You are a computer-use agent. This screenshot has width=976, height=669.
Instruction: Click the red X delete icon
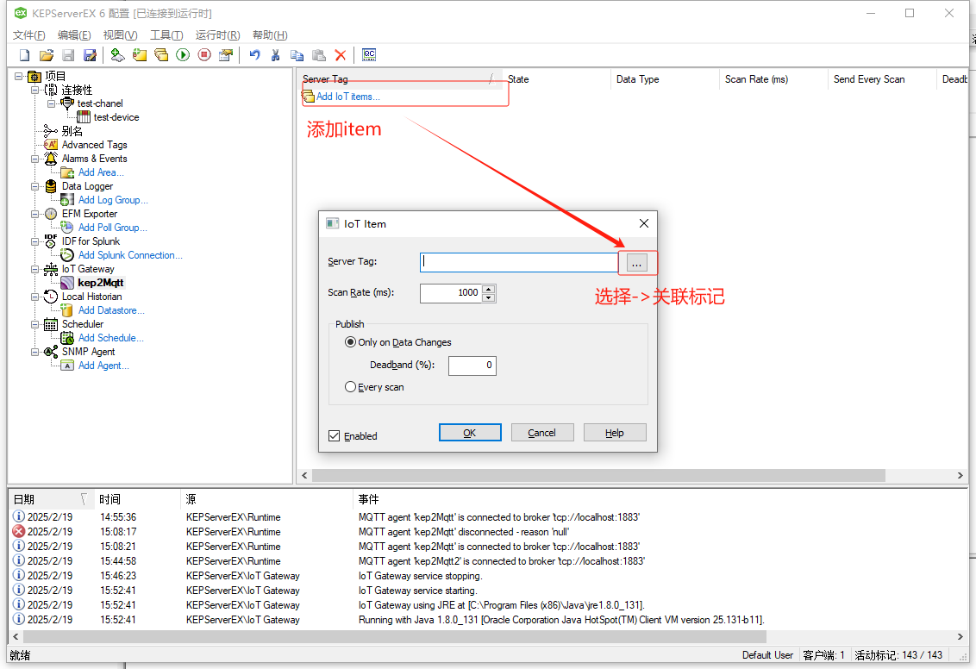click(341, 55)
